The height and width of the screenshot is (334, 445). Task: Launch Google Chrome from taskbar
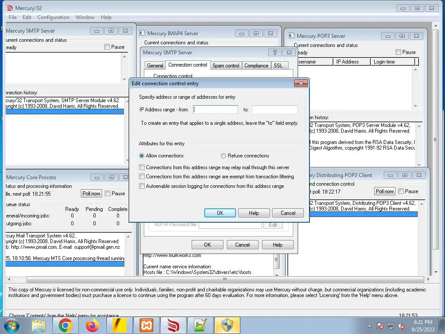pos(65,325)
